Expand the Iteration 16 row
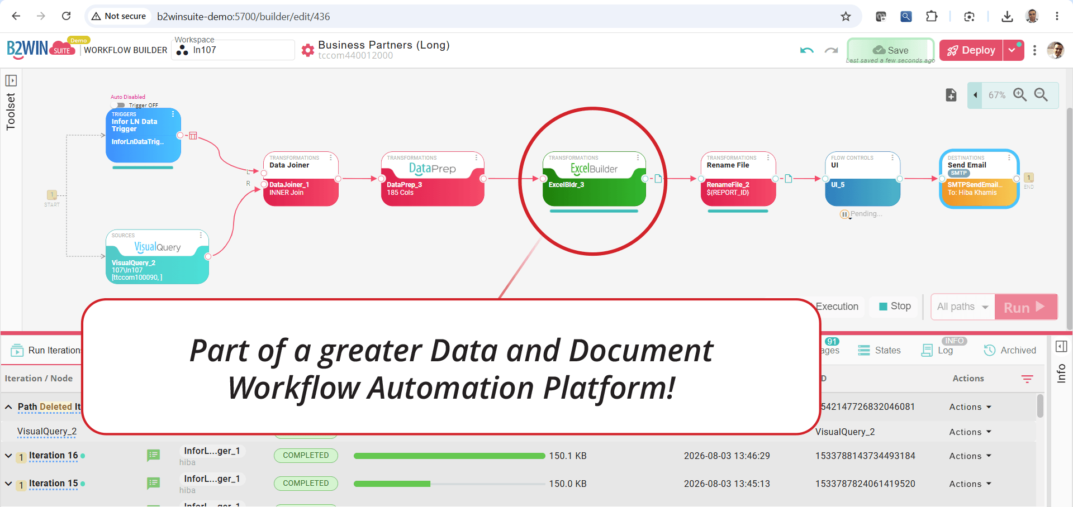 [x=8, y=456]
